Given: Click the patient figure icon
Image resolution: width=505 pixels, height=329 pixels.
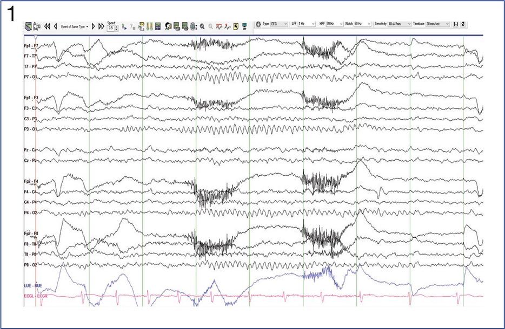Looking at the screenshot, I should click(x=168, y=26).
